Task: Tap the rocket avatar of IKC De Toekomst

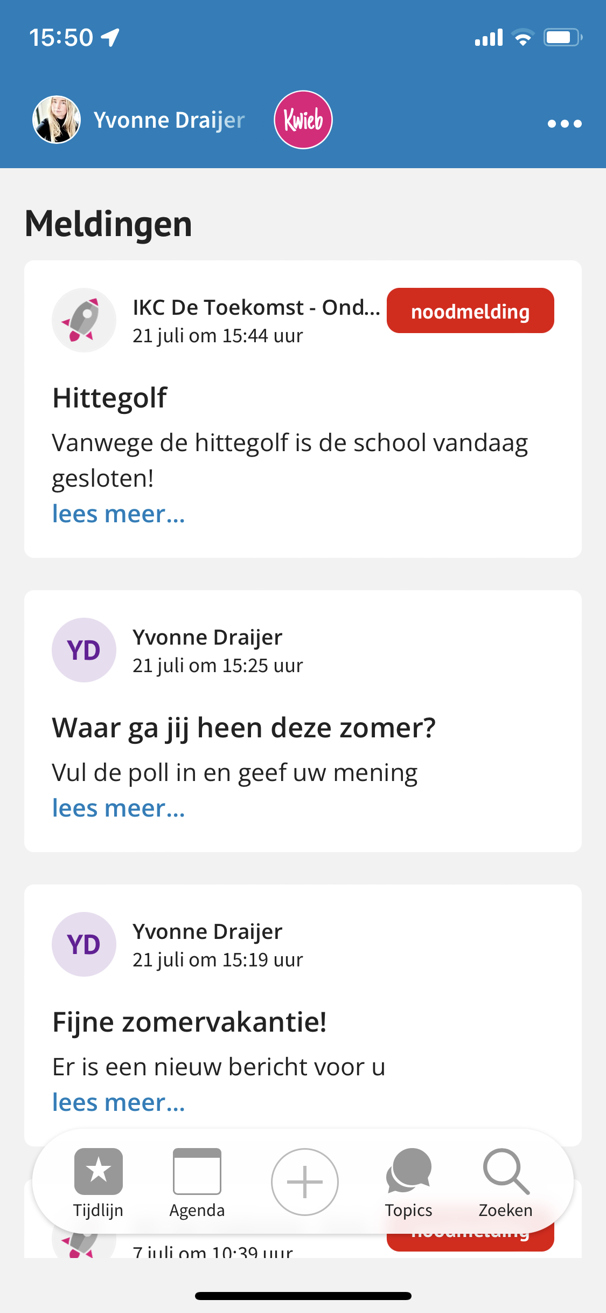Action: pyautogui.click(x=84, y=320)
